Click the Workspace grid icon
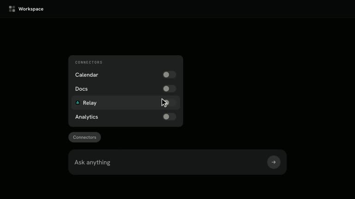The image size is (355, 199). (12, 9)
